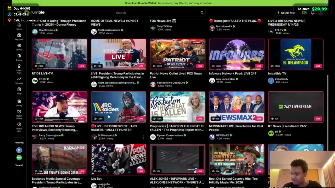Open Watch Later in sidebar
This screenshot has height=188, width=335.
pos(19,127)
